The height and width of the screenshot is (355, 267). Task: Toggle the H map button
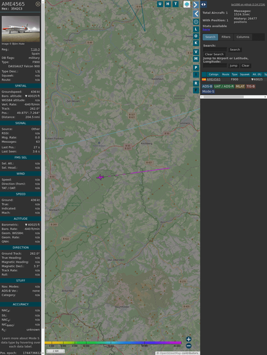168,4
